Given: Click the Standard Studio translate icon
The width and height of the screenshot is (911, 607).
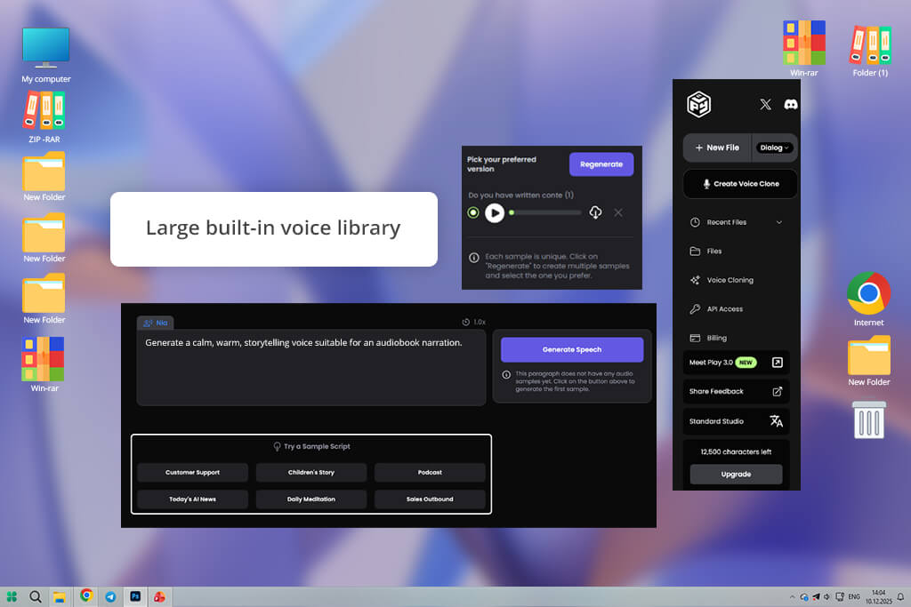Looking at the screenshot, I should point(776,420).
